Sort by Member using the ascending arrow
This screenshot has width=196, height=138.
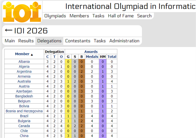click(32, 55)
